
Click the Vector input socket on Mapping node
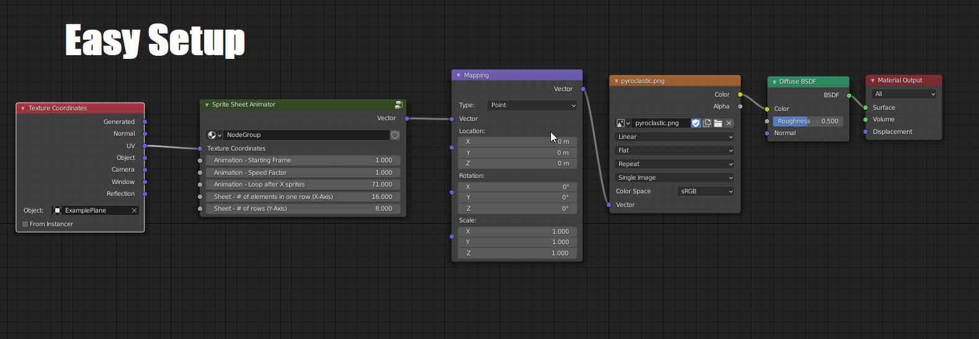[x=452, y=119]
